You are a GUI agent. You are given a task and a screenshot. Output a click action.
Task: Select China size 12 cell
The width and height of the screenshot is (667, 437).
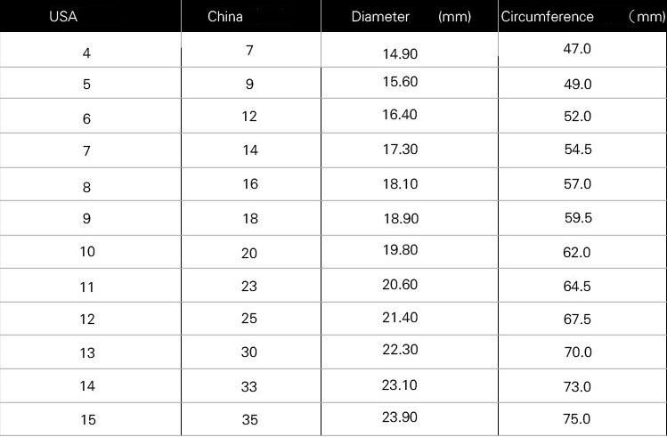249,117
